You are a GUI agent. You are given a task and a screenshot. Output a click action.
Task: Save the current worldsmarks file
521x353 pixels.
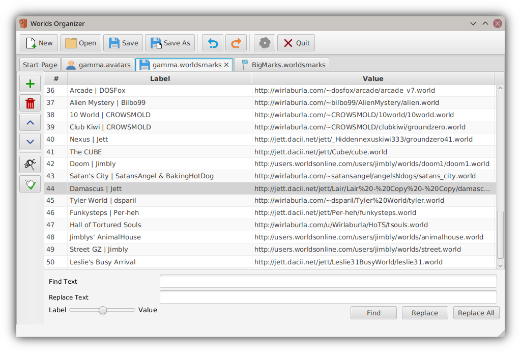coord(123,43)
